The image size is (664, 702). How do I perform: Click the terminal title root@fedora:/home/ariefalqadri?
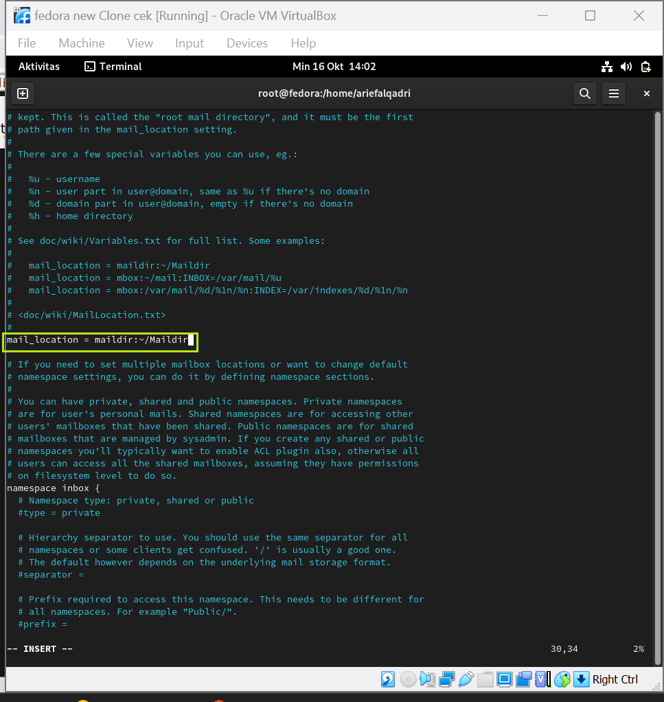(x=334, y=93)
